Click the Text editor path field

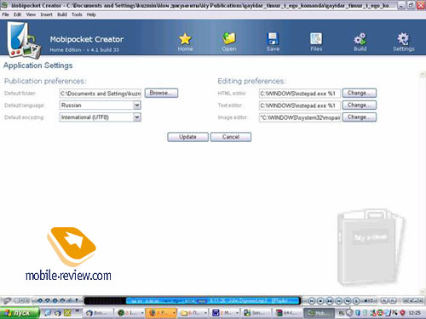pyautogui.click(x=300, y=105)
